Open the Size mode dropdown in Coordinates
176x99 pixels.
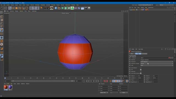click(114, 93)
